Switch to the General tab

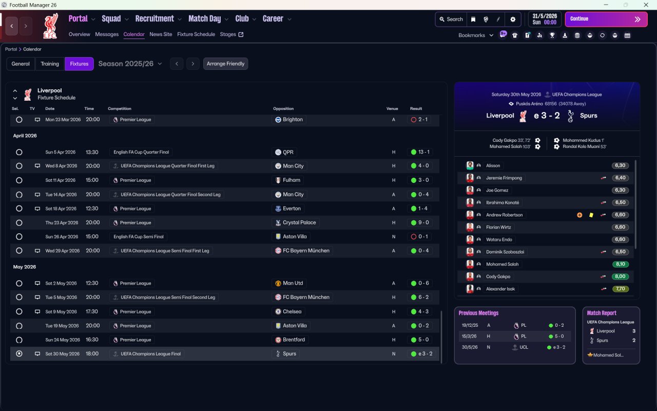pyautogui.click(x=21, y=64)
